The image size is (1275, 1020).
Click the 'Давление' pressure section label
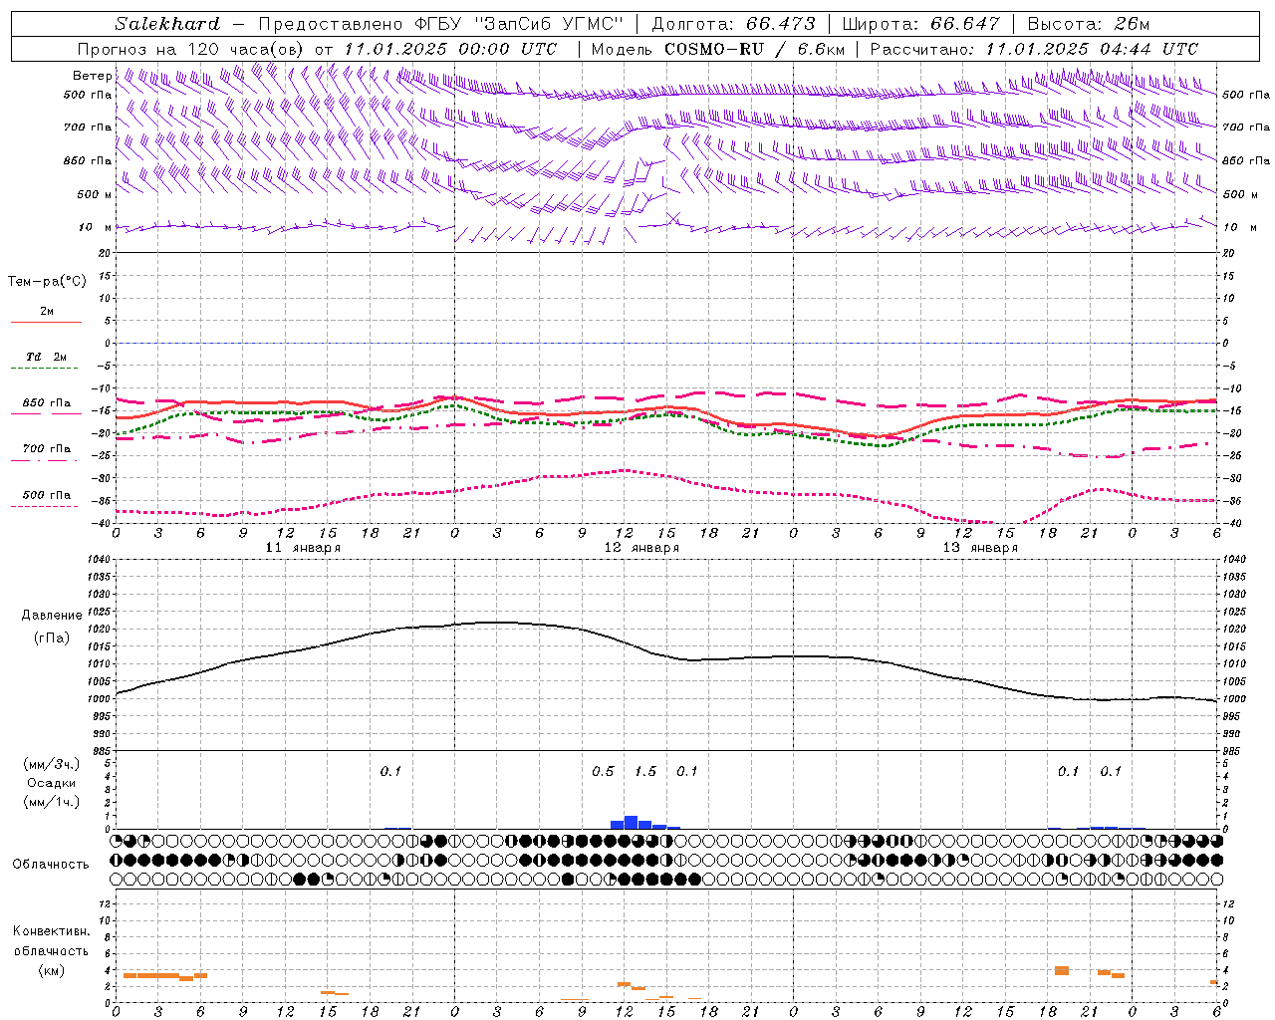[x=51, y=616]
